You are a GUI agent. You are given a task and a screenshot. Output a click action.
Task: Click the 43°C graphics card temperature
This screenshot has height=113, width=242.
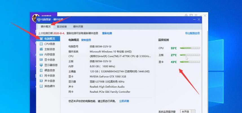click(174, 62)
